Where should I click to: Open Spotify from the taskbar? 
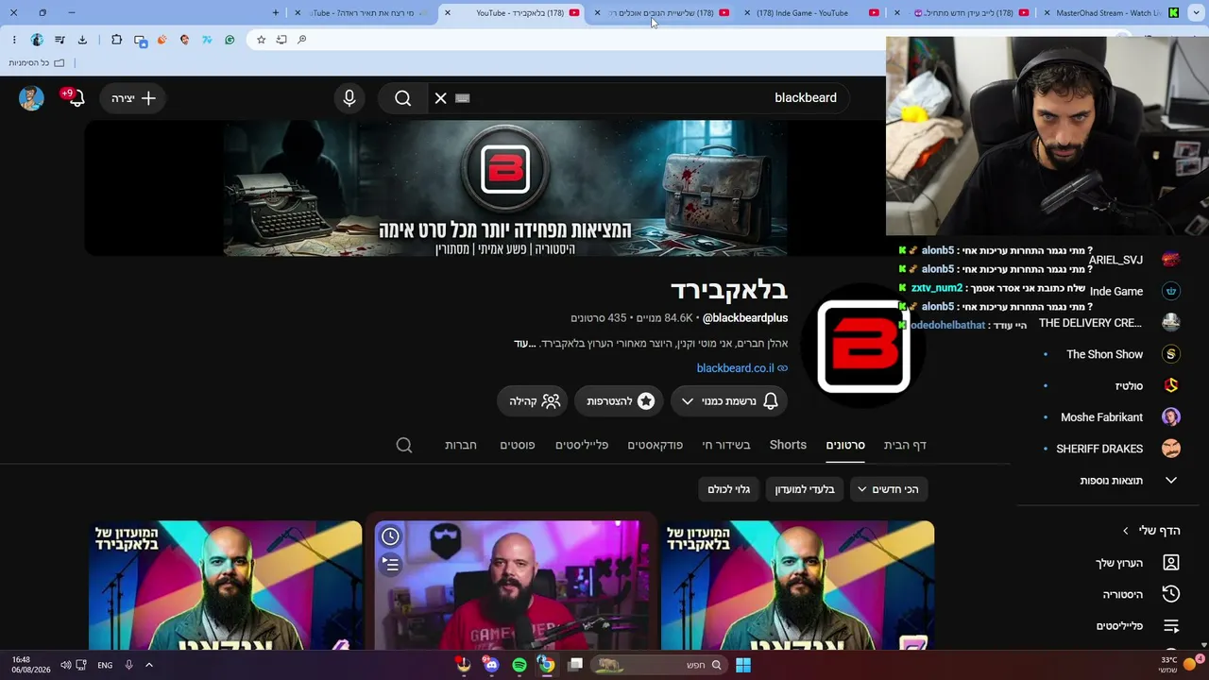click(x=519, y=665)
